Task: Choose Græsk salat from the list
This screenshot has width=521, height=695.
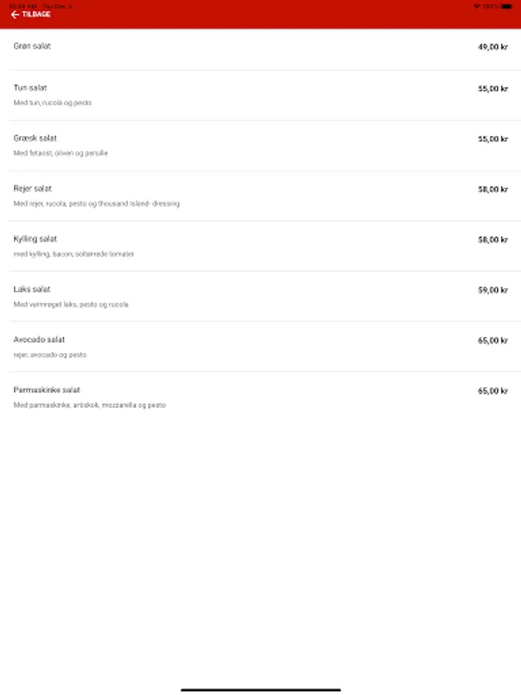Action: tap(36, 138)
